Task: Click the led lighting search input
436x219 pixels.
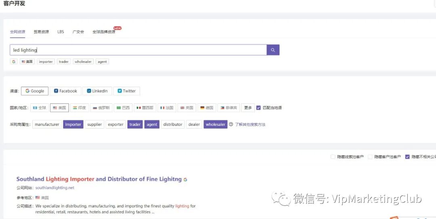Action: 138,50
